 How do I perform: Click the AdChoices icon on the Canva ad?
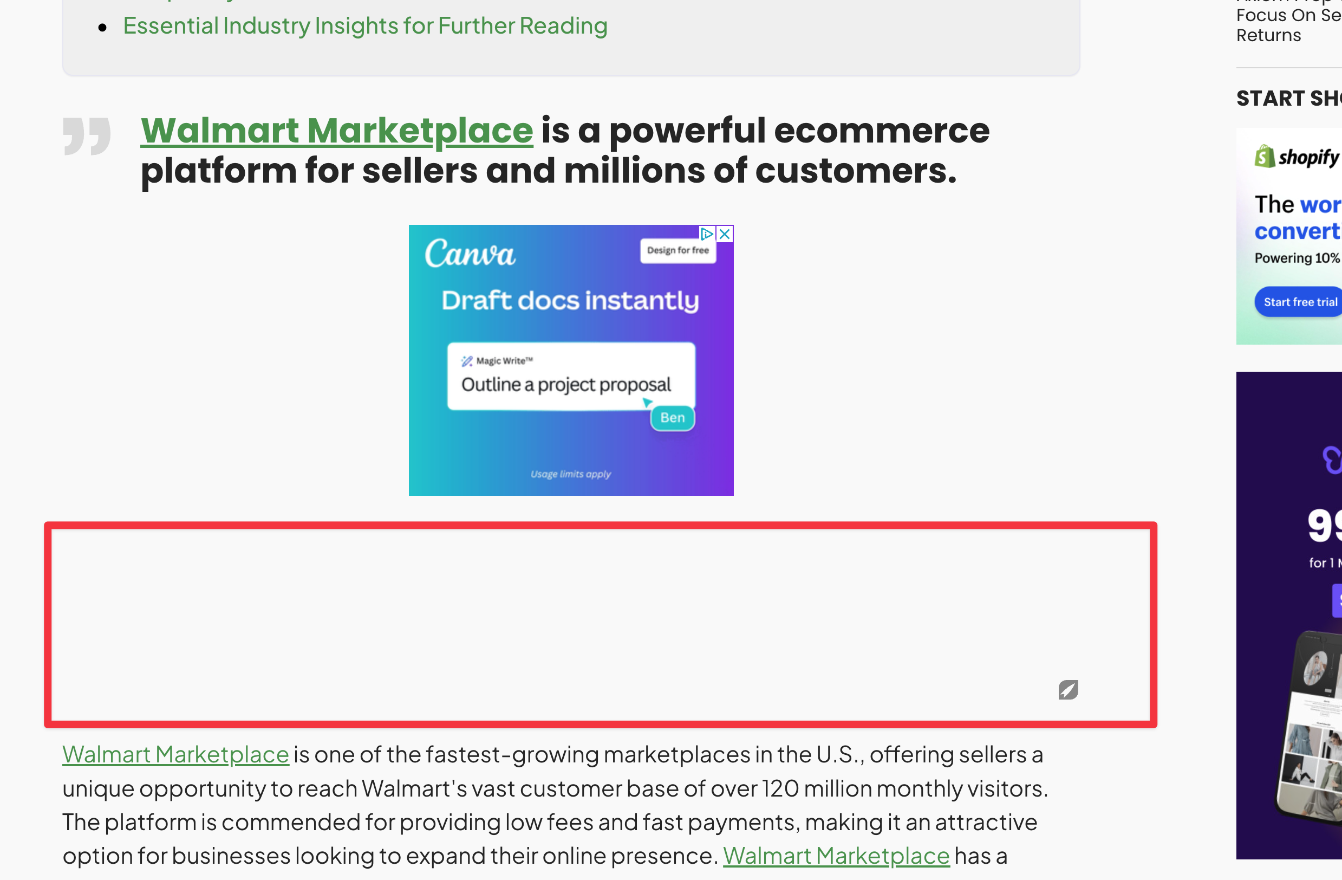[x=707, y=234]
